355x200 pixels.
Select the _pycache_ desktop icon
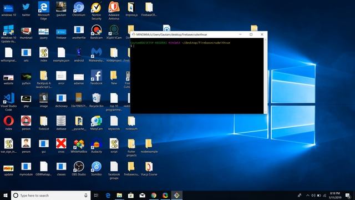(x=79, y=123)
